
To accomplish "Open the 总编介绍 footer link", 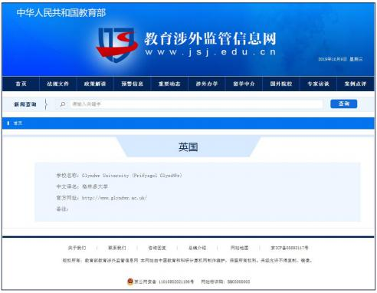I will pyautogui.click(x=197, y=248).
